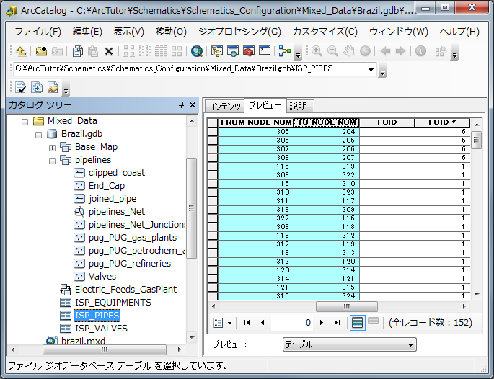
Task: Open the Help (ヘルプ) menu
Action: pyautogui.click(x=459, y=32)
